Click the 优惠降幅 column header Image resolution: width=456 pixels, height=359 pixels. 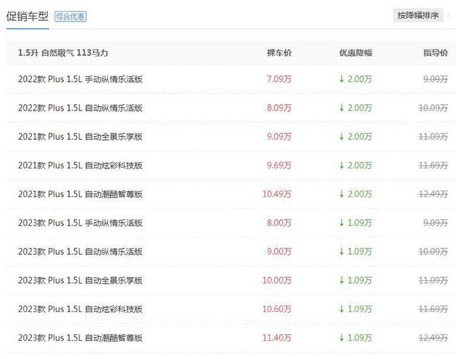[356, 53]
